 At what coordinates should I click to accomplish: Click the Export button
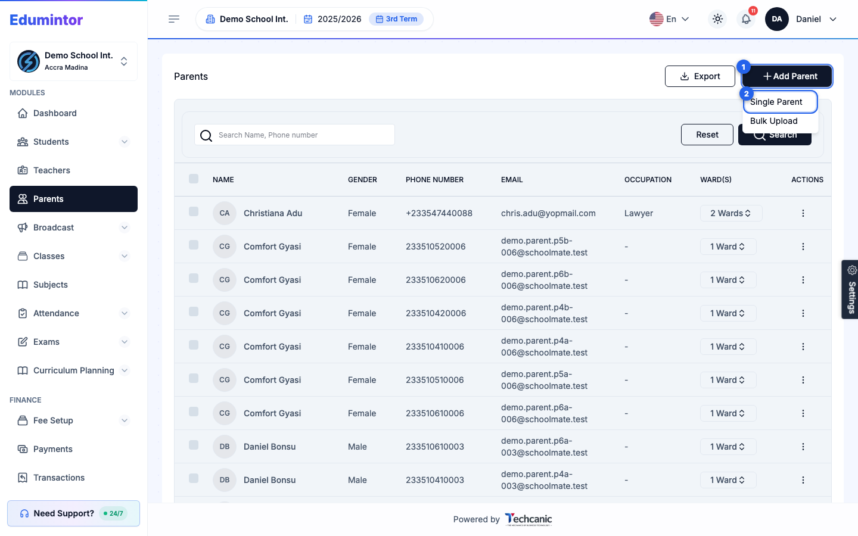pyautogui.click(x=700, y=76)
